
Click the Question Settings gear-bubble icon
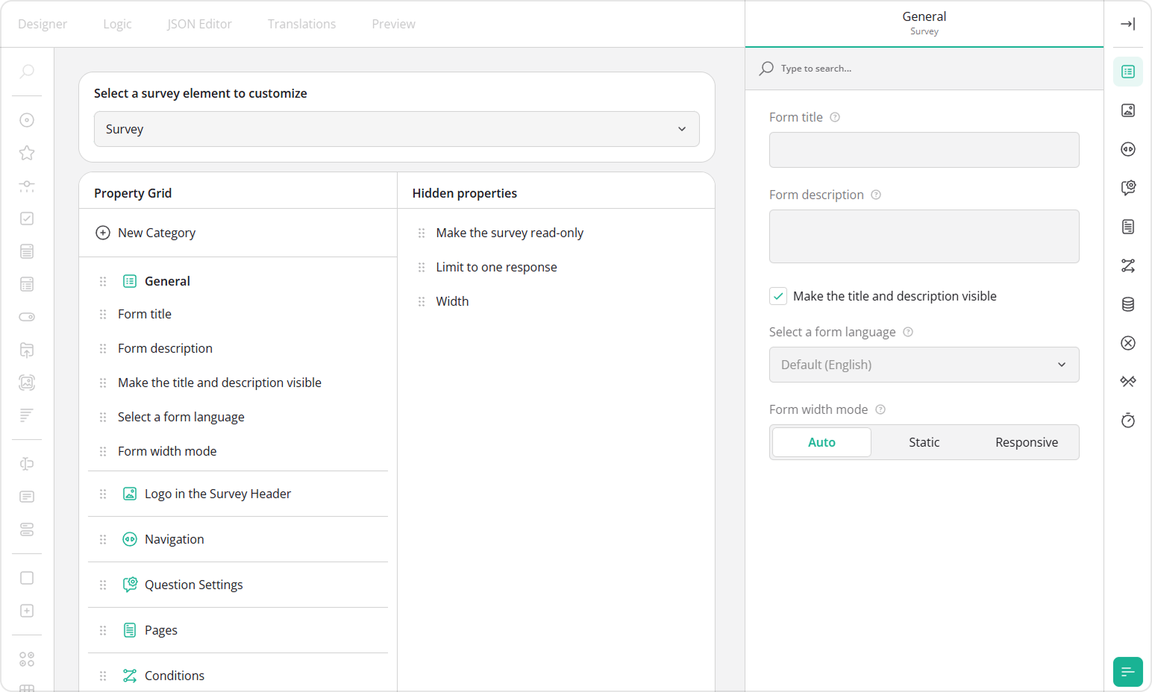[1128, 188]
